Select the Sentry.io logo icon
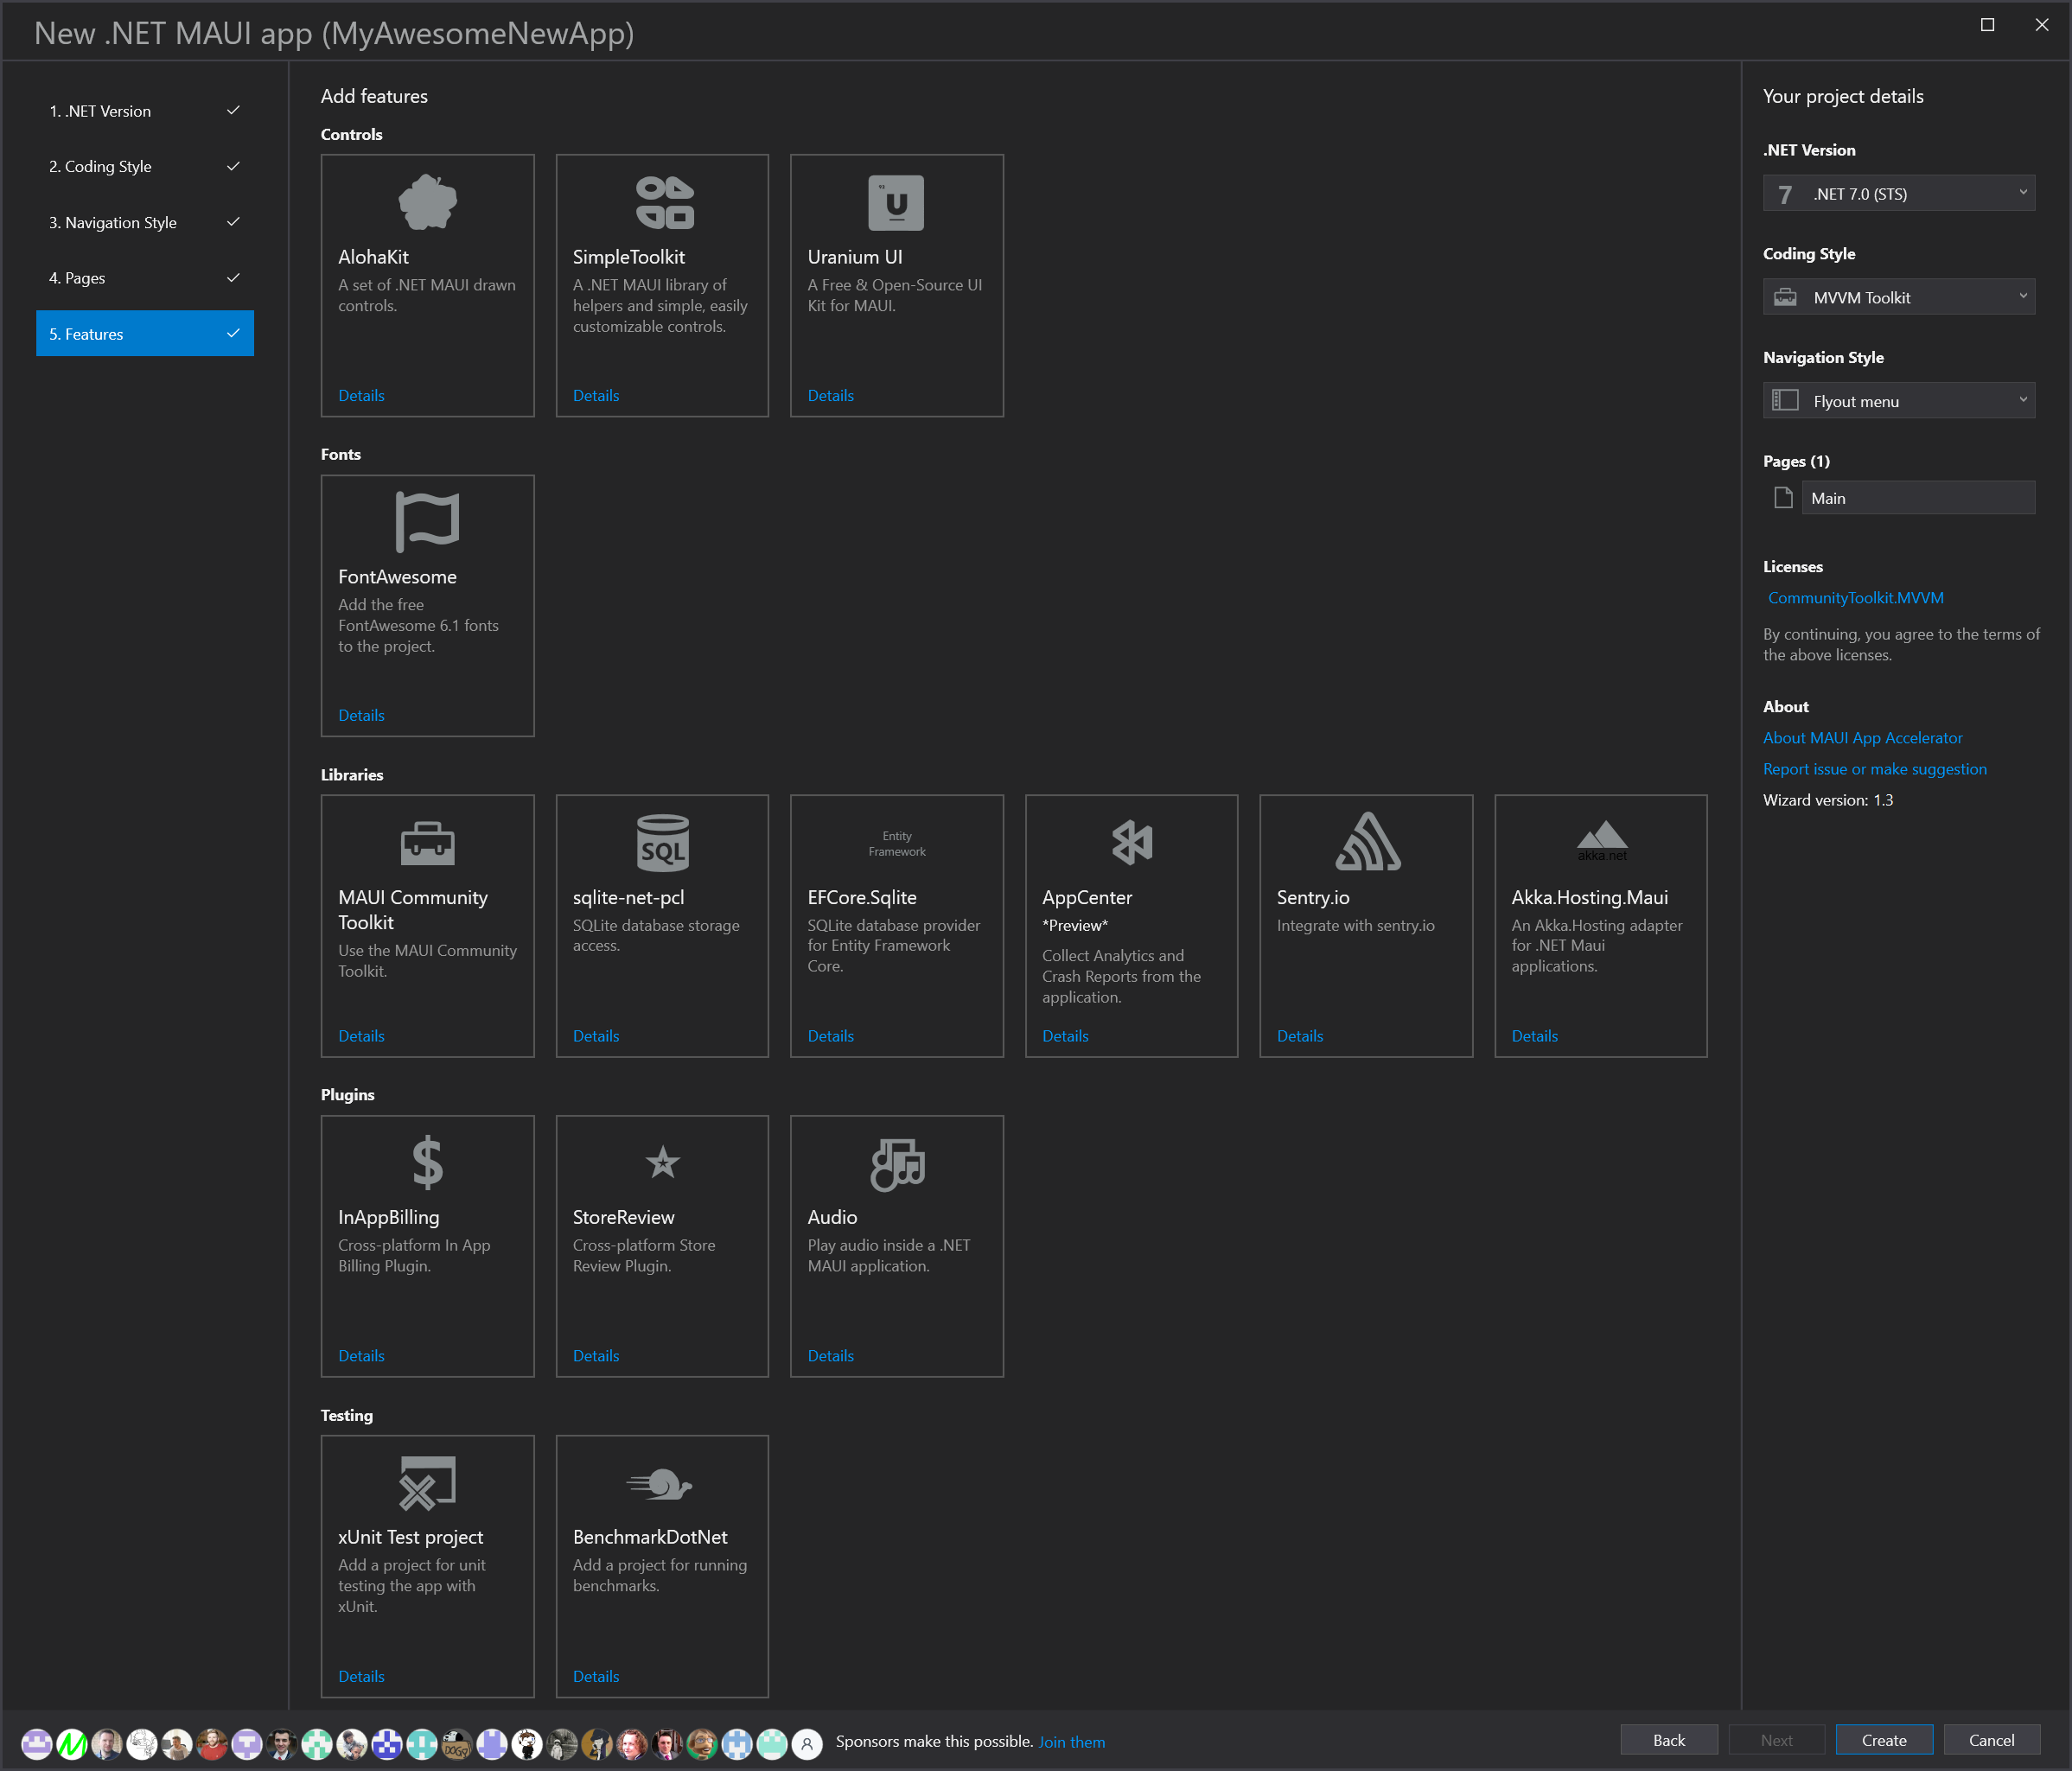This screenshot has width=2072, height=1771. pyautogui.click(x=1367, y=842)
